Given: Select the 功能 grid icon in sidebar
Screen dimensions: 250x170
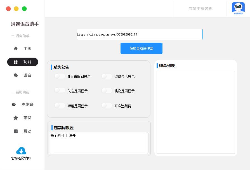Looking at the screenshot, I should point(16,62).
